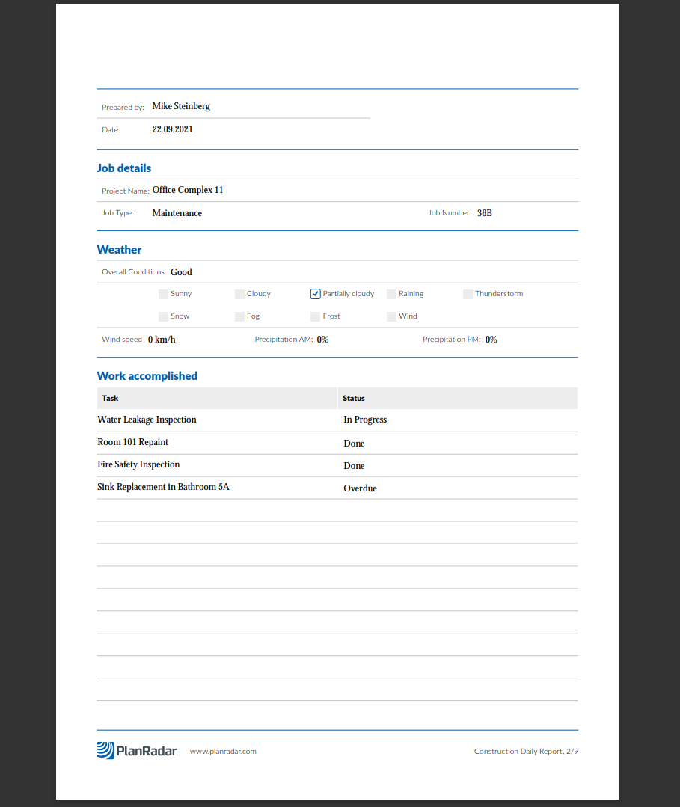
Task: Select the Fog checkbox
Action: 239,316
